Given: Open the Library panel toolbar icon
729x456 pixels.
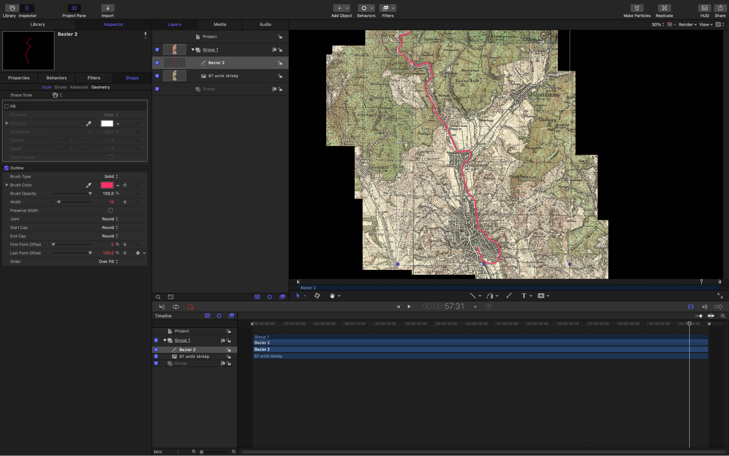Looking at the screenshot, I should pyautogui.click(x=12, y=8).
